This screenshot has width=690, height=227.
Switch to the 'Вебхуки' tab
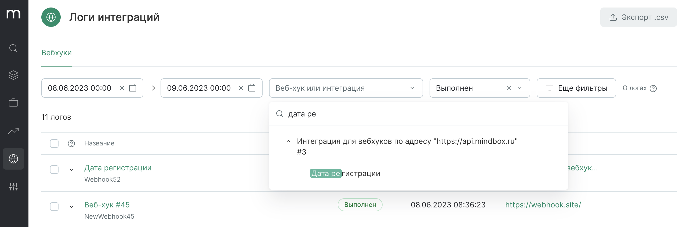[57, 53]
